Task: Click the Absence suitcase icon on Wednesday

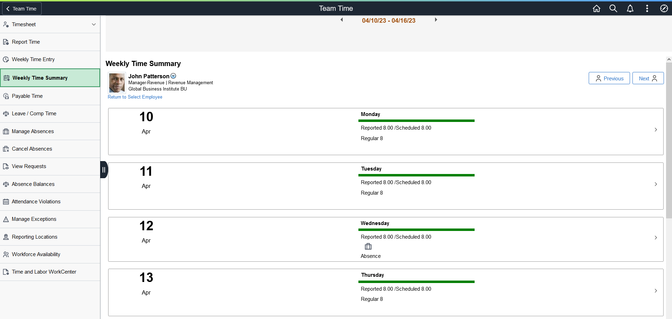Action: (368, 246)
